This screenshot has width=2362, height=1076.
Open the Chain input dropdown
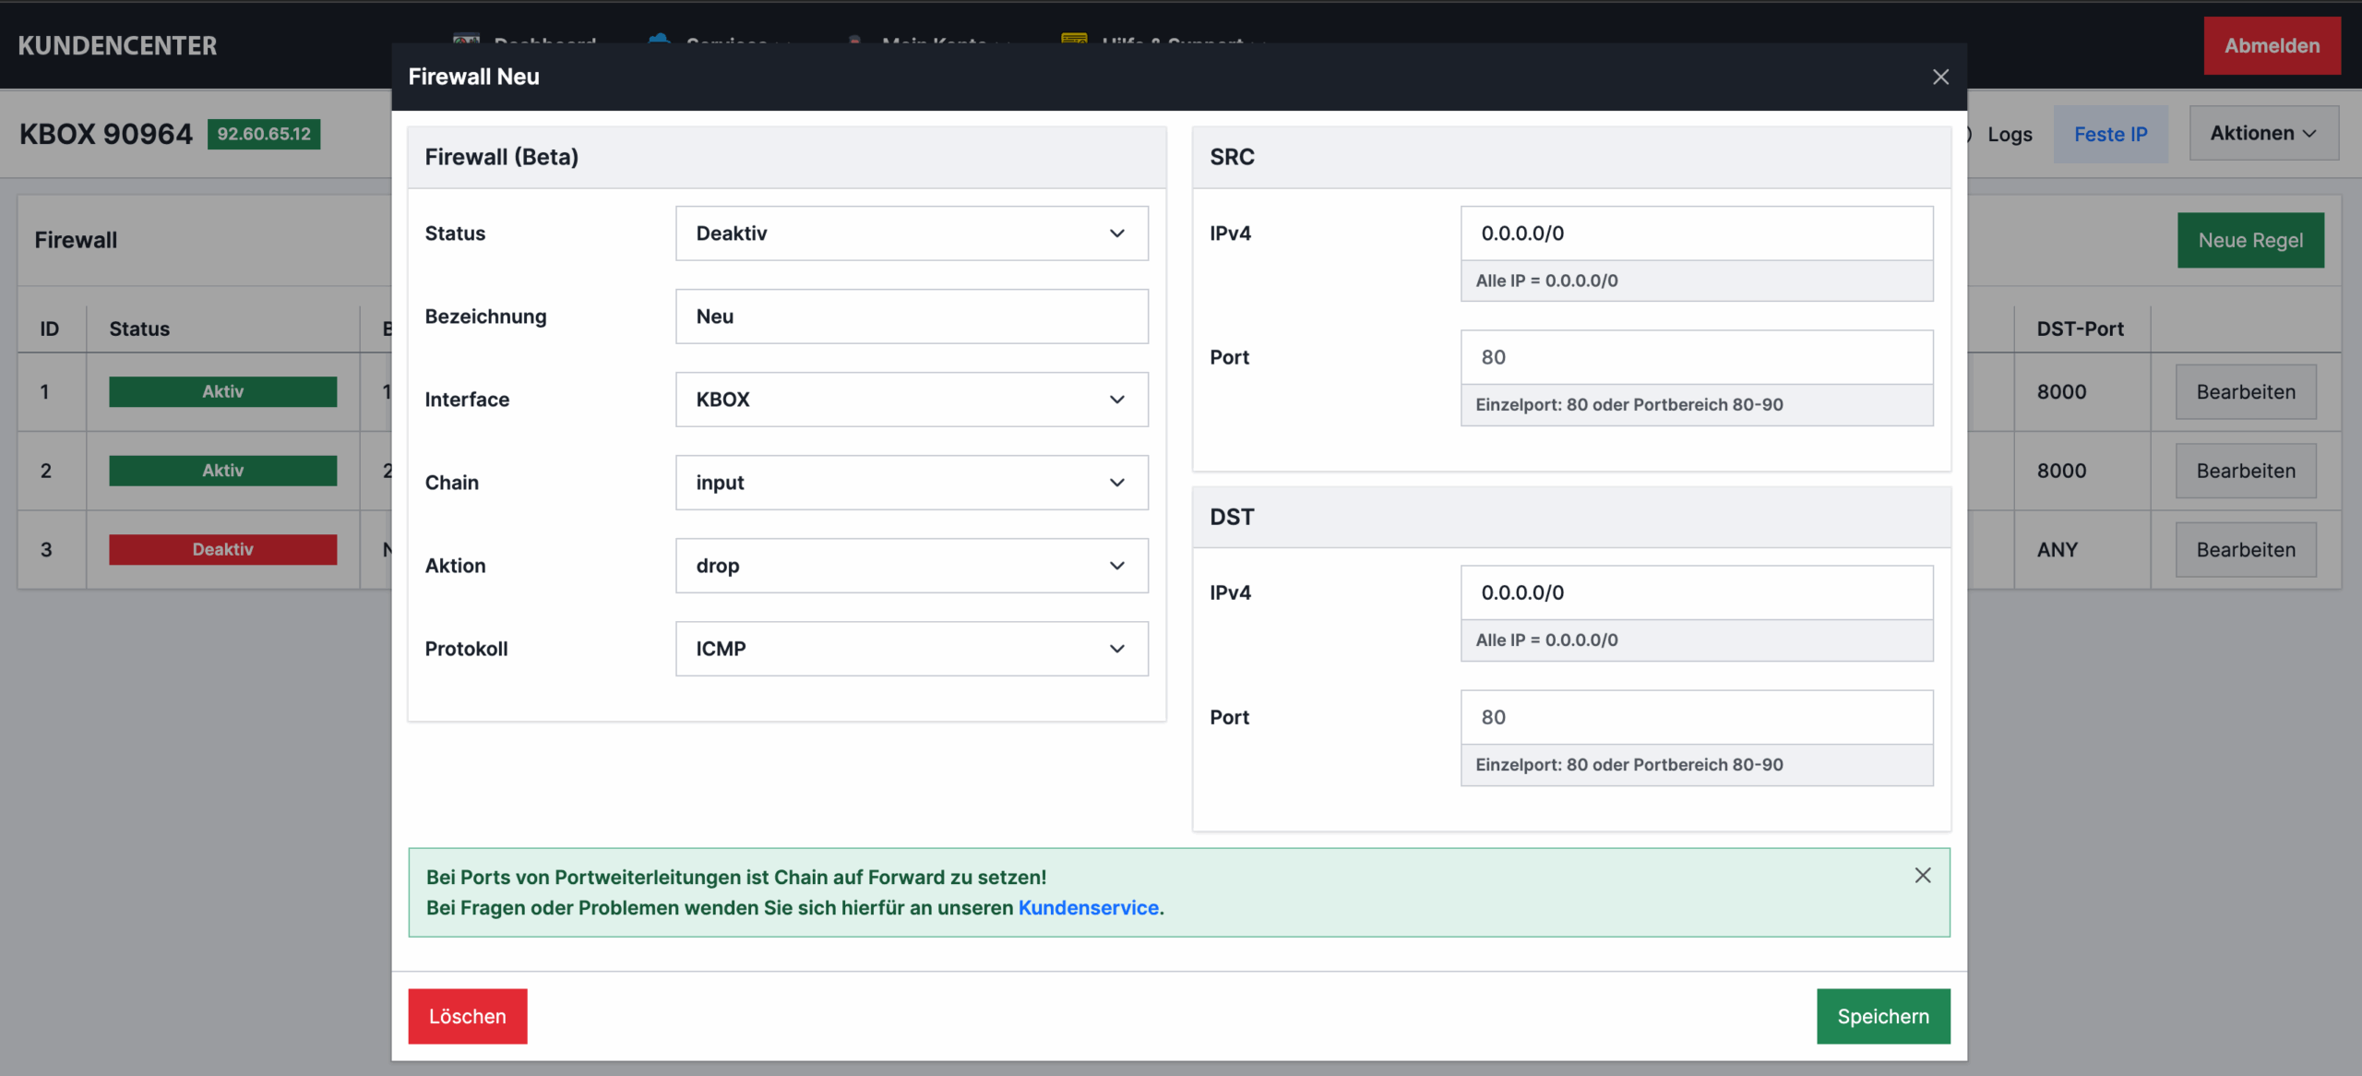point(911,483)
